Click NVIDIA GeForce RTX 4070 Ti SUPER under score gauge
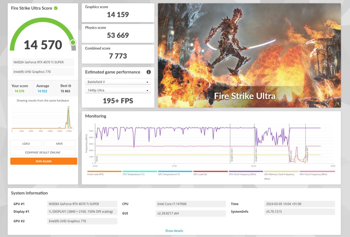This screenshot has width=350, height=237. 43,62
